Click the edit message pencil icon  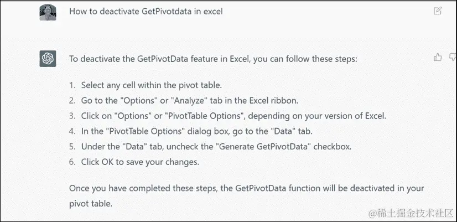[438, 11]
